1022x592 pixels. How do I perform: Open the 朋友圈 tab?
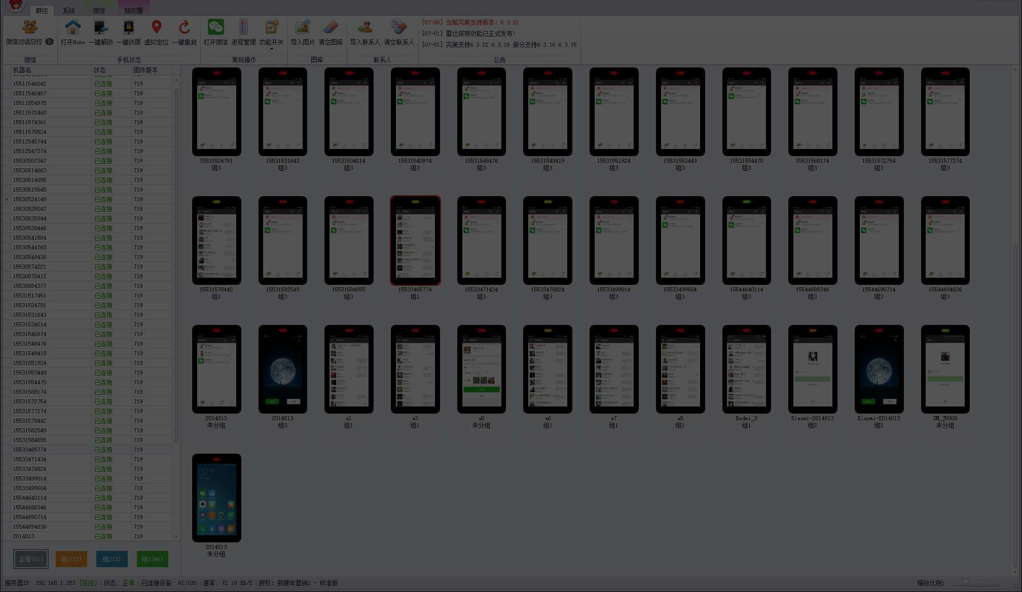[133, 11]
